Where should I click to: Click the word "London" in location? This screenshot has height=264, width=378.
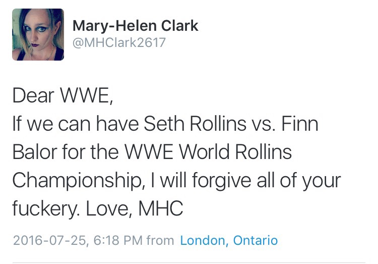[201, 240]
